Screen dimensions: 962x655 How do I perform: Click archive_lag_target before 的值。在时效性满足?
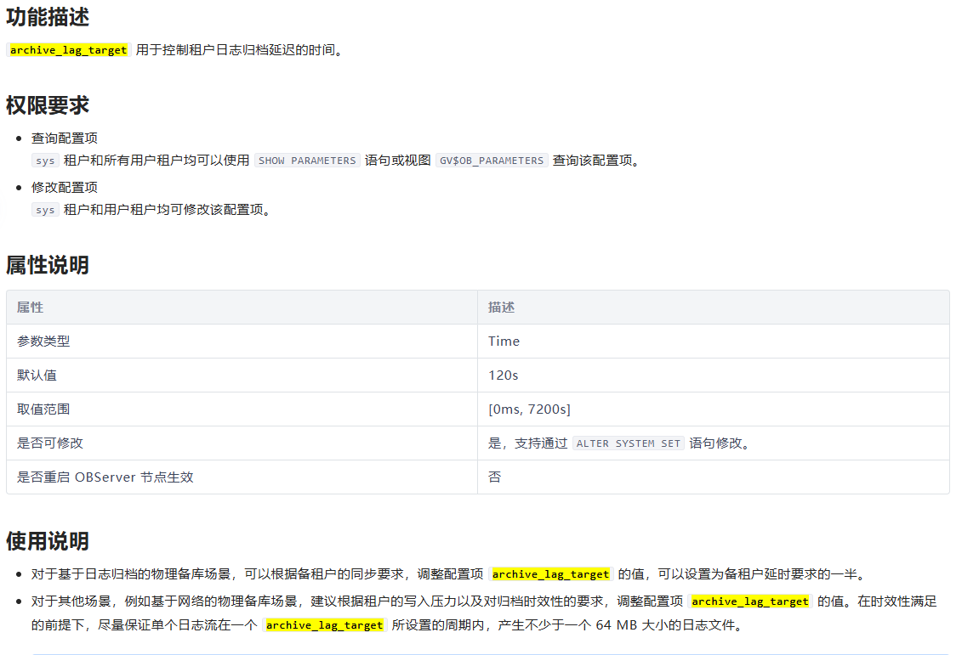[x=749, y=601]
